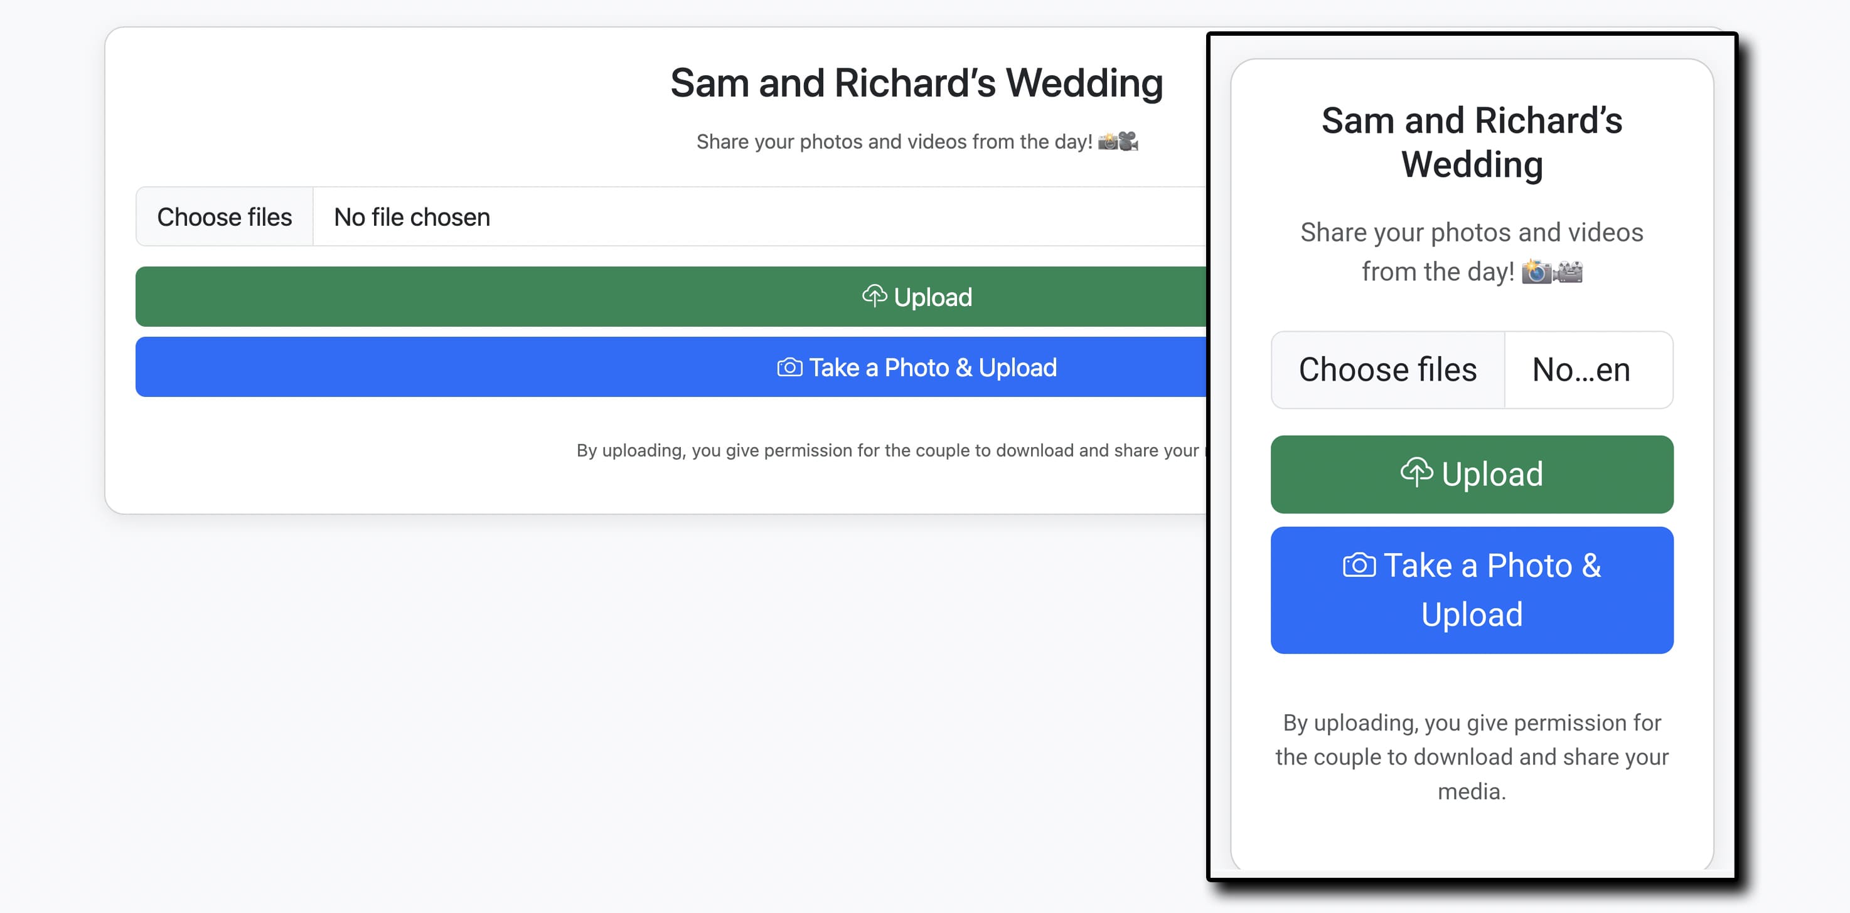This screenshot has height=913, width=1850.
Task: Click camera icon on wide blue button
Action: click(789, 367)
